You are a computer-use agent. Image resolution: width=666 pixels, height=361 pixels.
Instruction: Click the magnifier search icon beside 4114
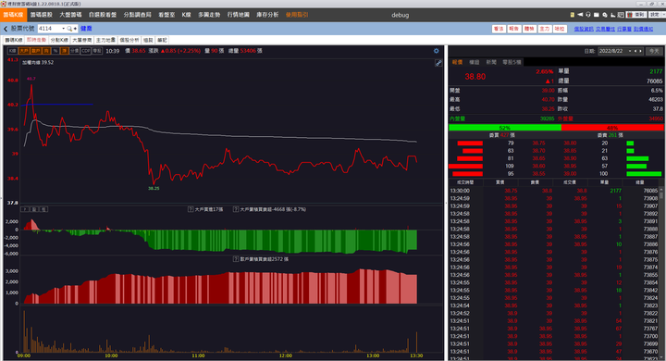(x=69, y=29)
